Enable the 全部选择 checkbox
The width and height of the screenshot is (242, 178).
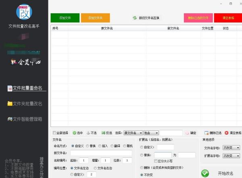[x=54, y=133]
